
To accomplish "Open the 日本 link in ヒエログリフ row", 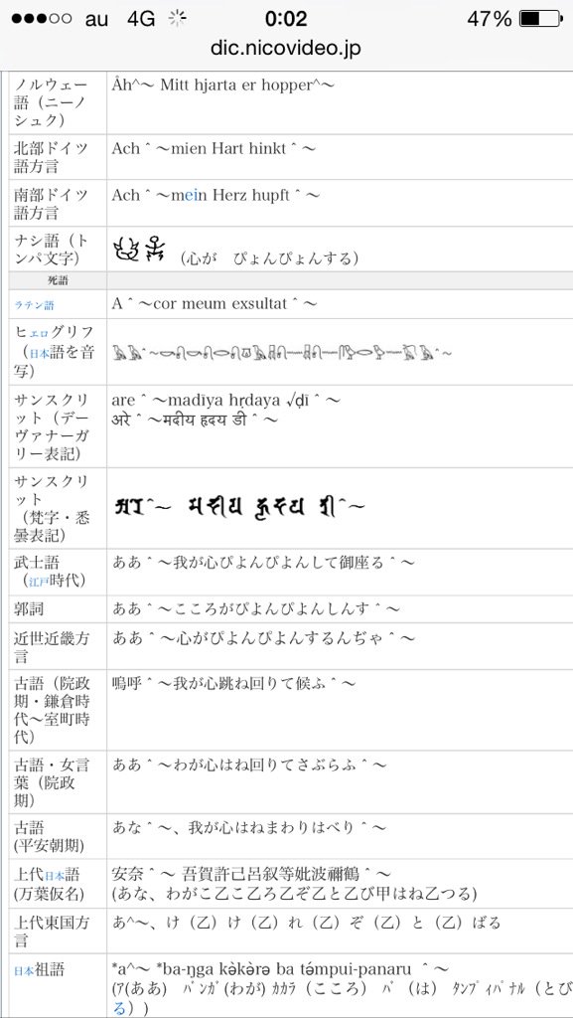I will point(40,353).
